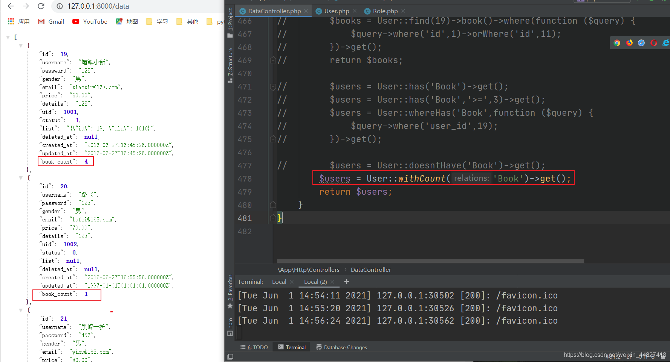Screen dimensions: 670x362
Task: Open the YouTube bookmark
Action: [90, 21]
